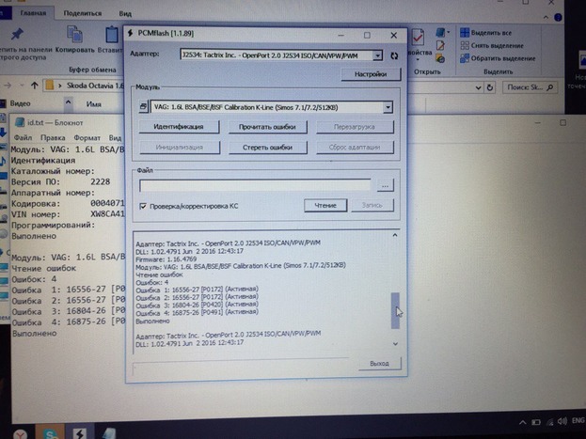This screenshot has width=586, height=439.
Task: Click the file path input field
Action: click(254, 184)
